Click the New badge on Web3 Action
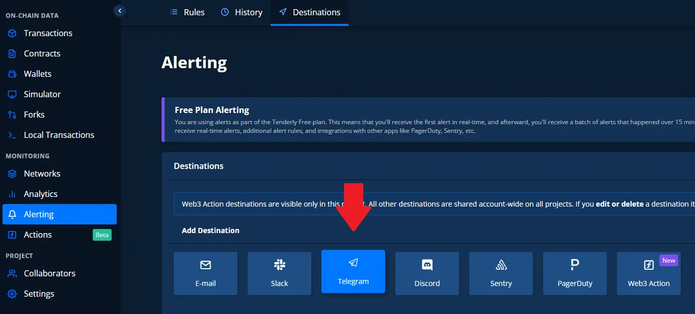The height and width of the screenshot is (314, 695). coord(669,261)
